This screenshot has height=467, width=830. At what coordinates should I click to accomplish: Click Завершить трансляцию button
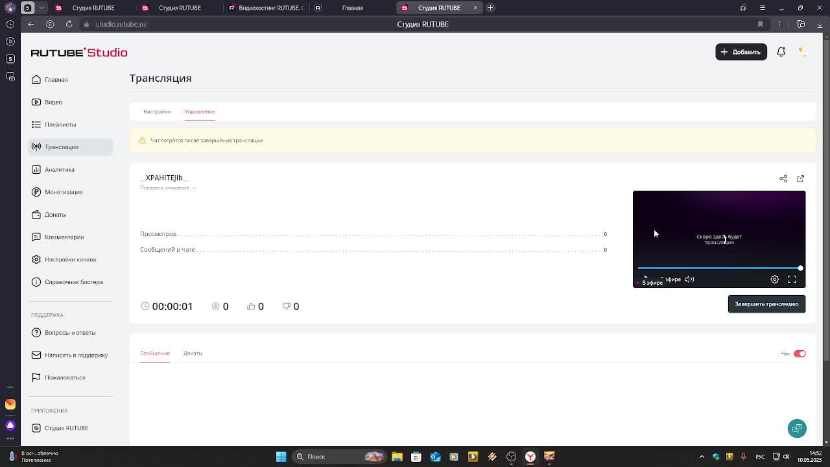766,304
